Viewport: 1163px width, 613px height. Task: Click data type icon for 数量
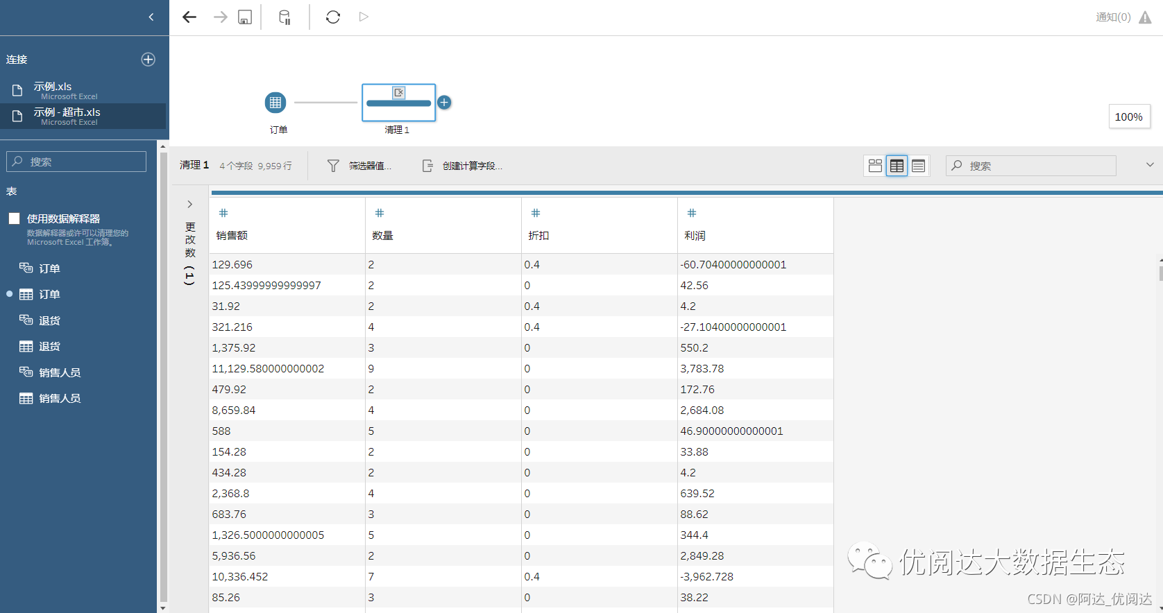click(380, 213)
